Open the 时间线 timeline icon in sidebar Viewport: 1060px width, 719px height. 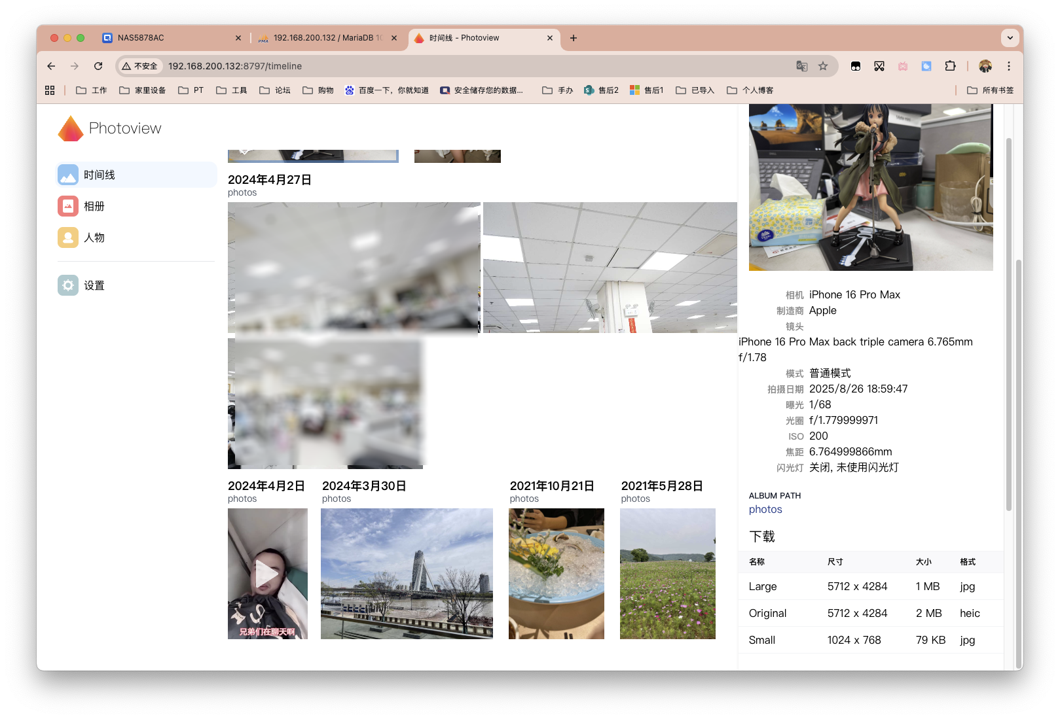(68, 175)
